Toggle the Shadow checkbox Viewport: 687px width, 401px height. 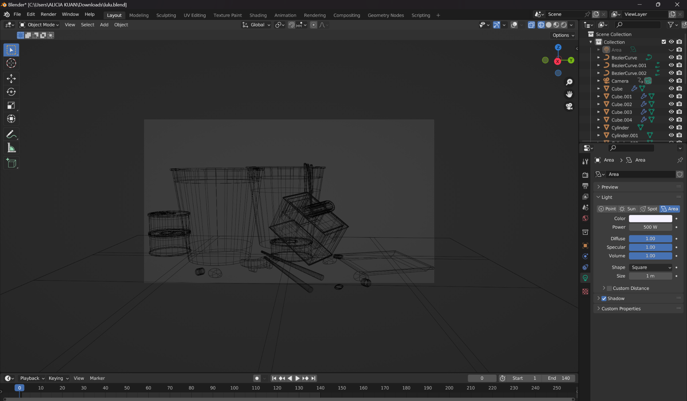pyautogui.click(x=604, y=298)
